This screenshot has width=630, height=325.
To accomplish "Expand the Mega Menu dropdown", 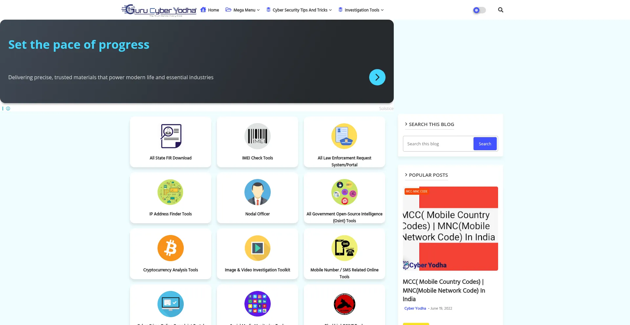I will click(x=243, y=10).
